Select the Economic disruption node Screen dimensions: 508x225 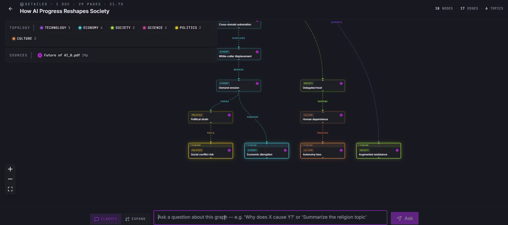(267, 151)
